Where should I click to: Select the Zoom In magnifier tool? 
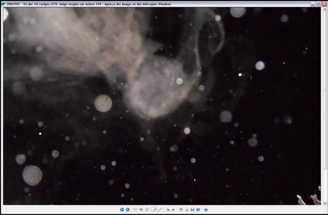pyautogui.click(x=155, y=210)
